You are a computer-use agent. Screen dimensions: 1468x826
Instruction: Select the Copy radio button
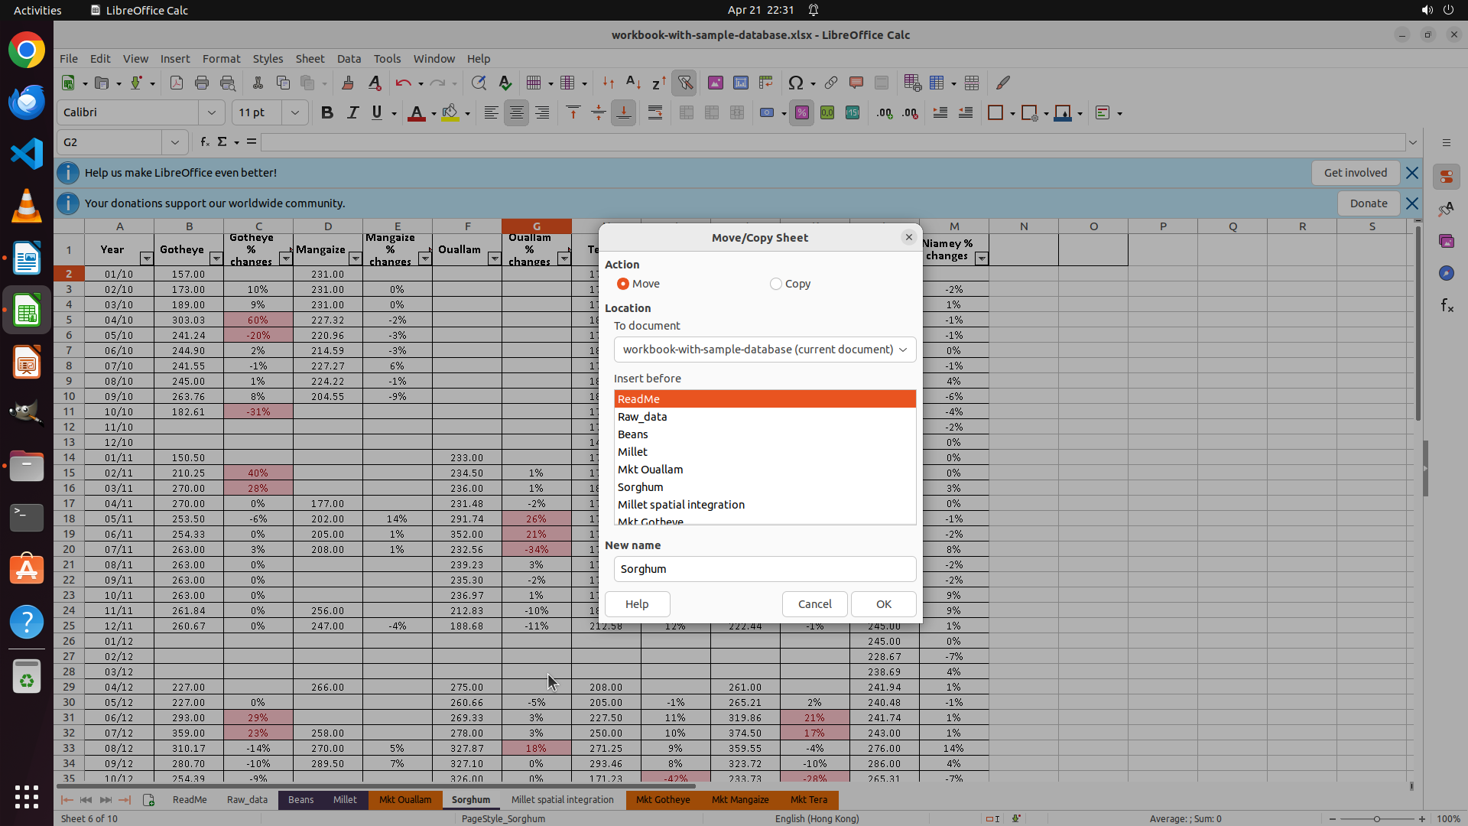(x=776, y=284)
